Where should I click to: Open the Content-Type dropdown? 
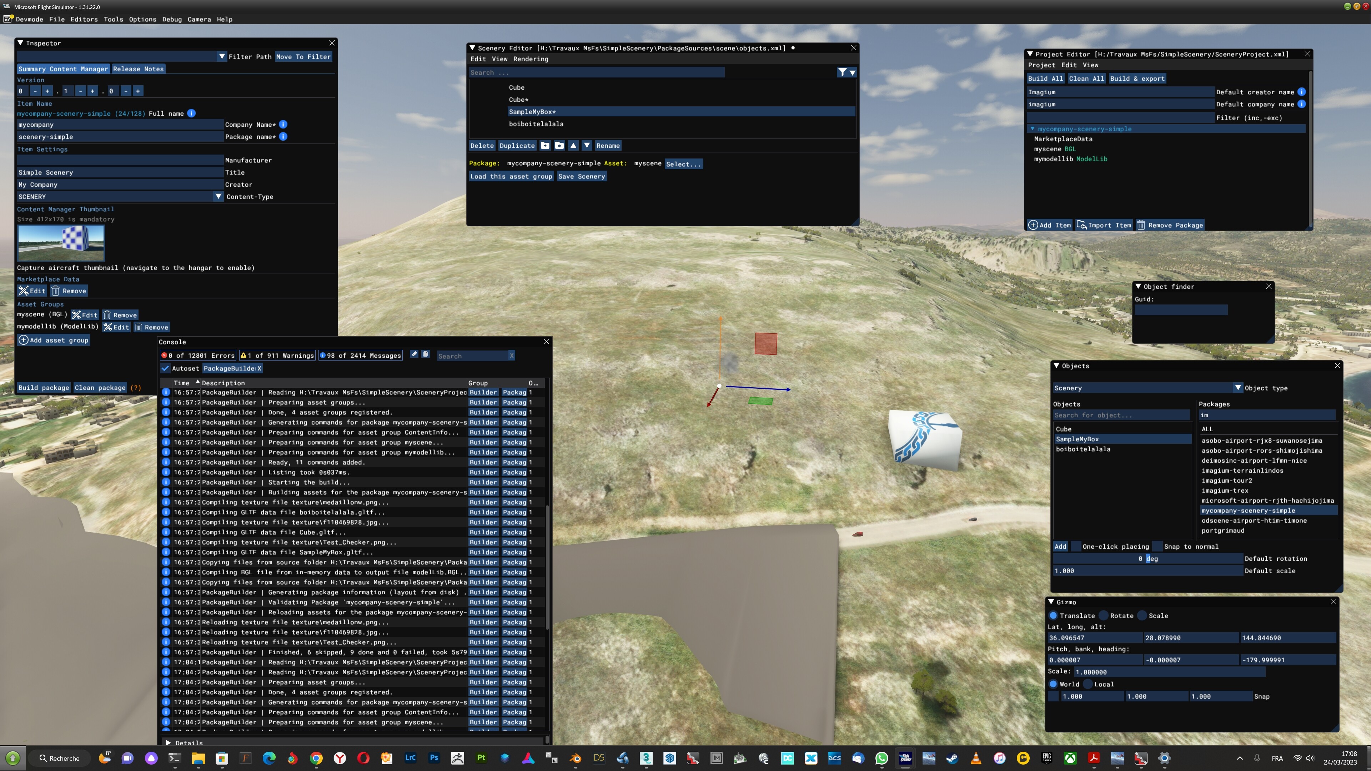(x=218, y=196)
